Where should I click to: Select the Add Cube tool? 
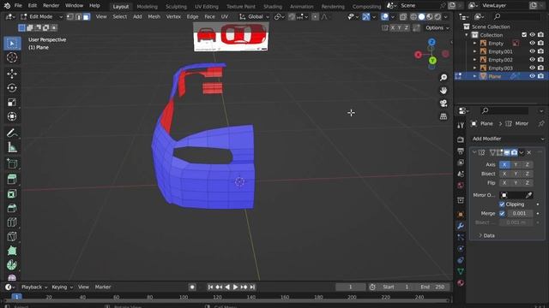click(12, 163)
